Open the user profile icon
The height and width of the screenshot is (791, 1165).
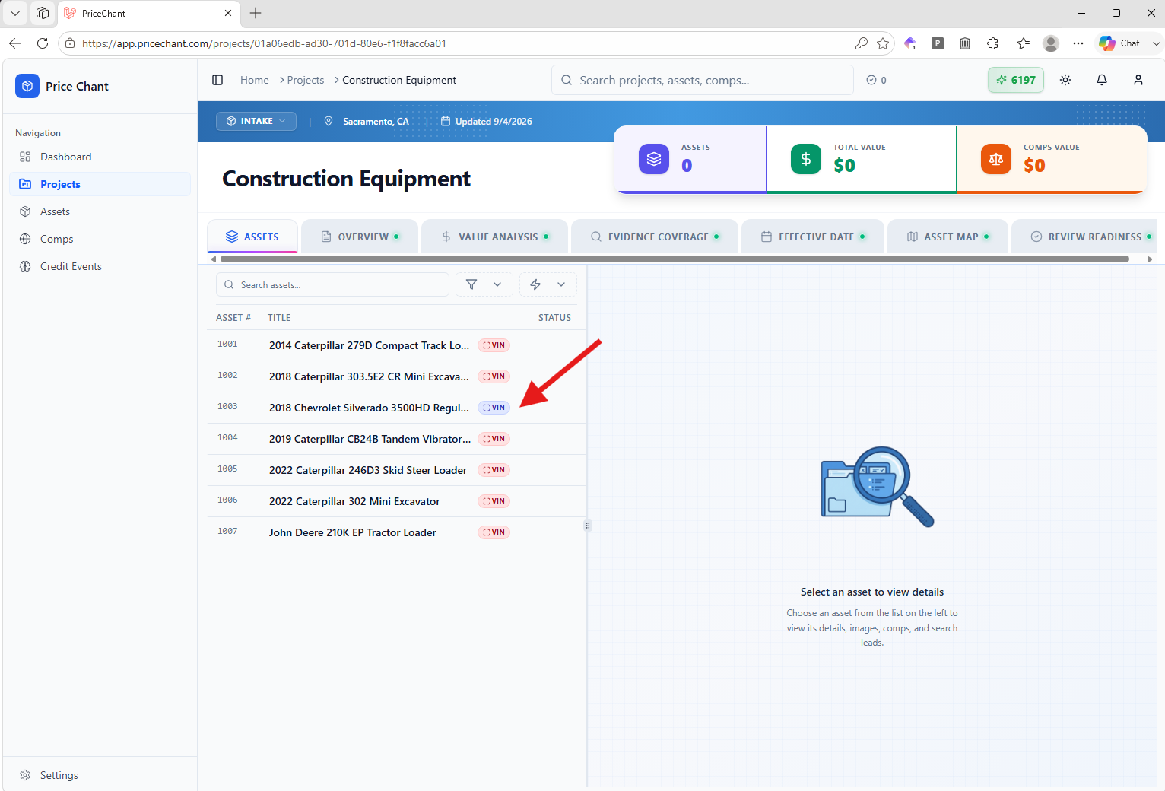coord(1138,80)
